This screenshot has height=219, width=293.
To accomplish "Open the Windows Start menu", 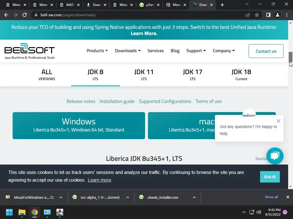I will click(x=9, y=212).
